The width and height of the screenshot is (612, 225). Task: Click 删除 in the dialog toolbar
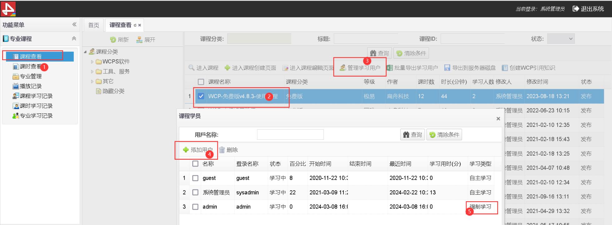(228, 150)
